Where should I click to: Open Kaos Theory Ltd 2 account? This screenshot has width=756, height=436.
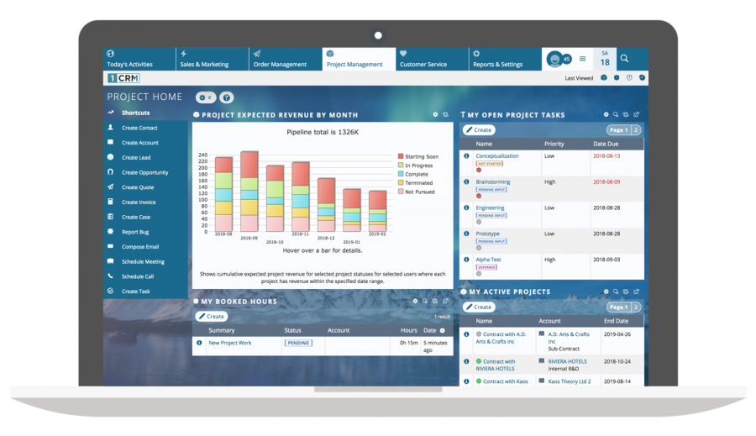click(x=570, y=381)
